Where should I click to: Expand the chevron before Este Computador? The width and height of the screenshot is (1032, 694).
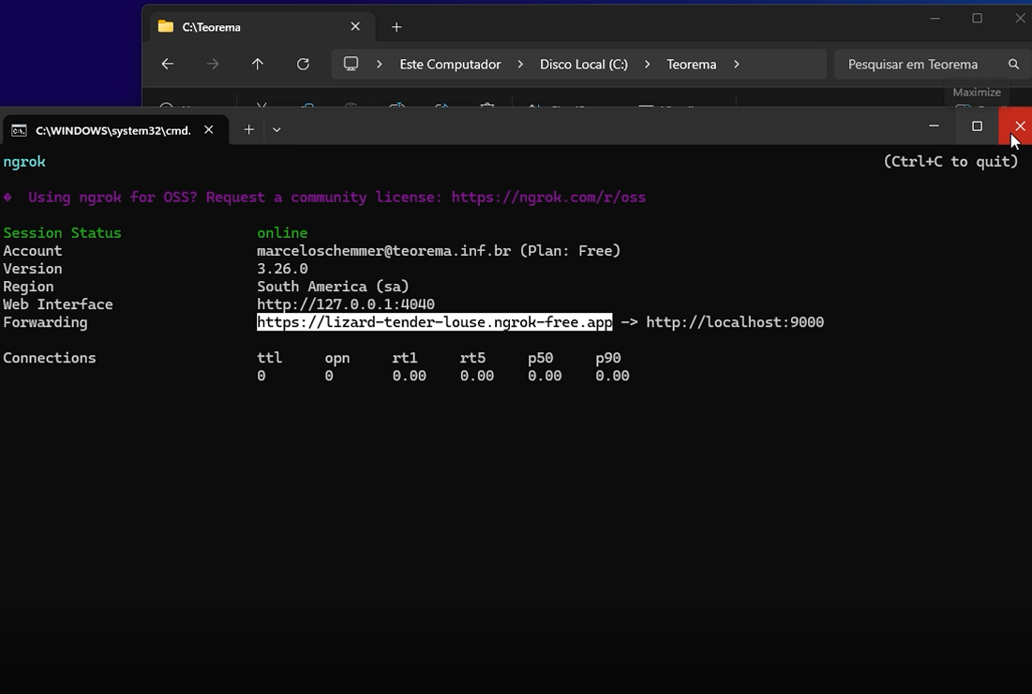tap(379, 64)
